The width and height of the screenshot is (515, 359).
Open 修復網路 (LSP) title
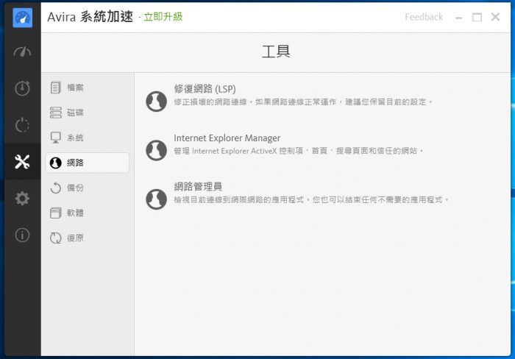pos(205,89)
